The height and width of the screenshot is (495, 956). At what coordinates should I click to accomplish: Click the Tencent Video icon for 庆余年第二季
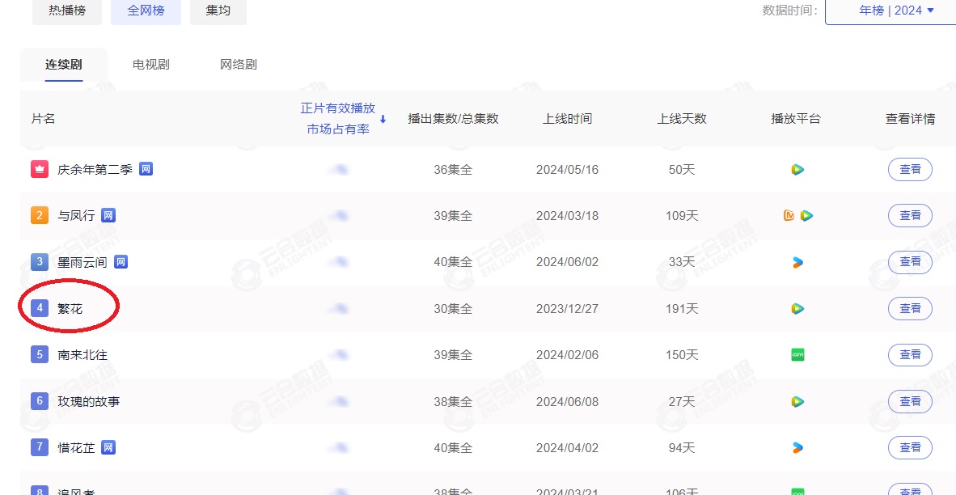pos(797,170)
